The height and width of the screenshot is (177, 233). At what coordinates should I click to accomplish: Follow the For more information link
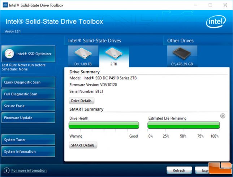pyautogui.click(x=29, y=170)
